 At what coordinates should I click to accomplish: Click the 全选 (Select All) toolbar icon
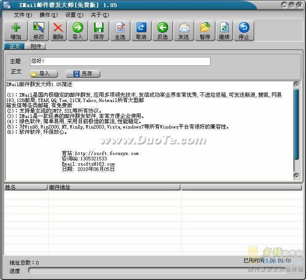click(120, 27)
